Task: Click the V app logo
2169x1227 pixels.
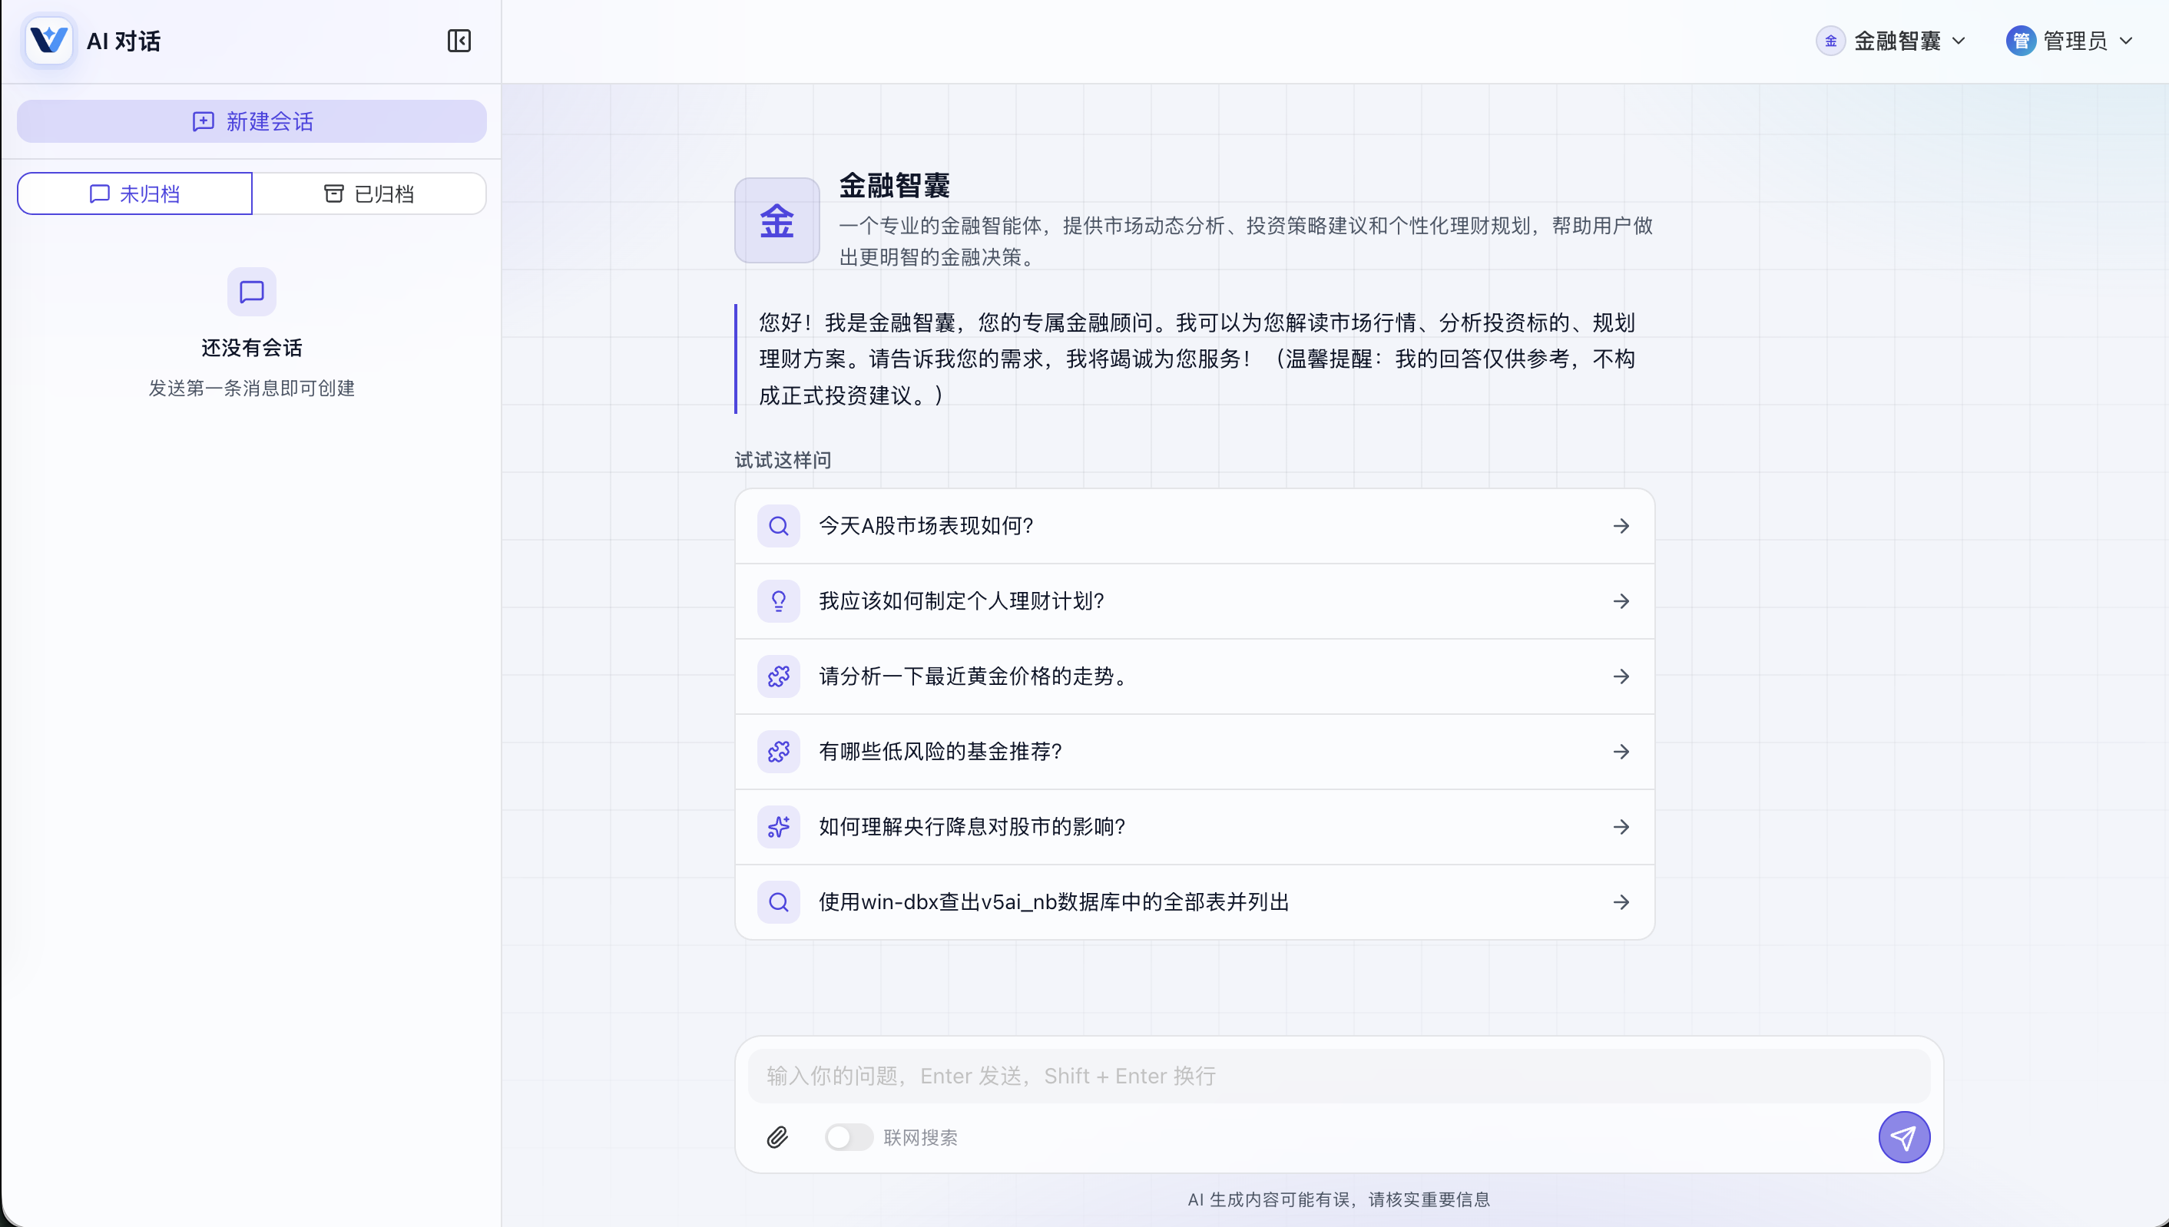Action: (x=49, y=41)
